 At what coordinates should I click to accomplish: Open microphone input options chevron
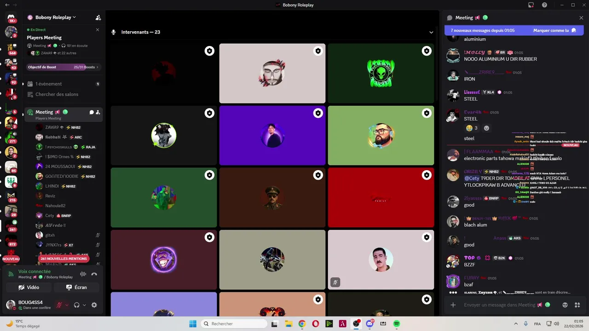coord(67,305)
